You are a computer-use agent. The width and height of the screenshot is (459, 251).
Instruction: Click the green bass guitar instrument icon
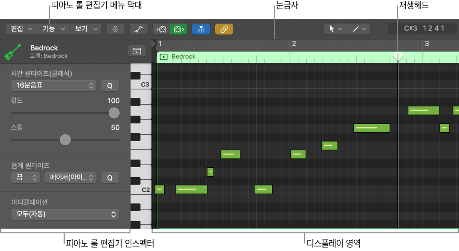click(14, 51)
